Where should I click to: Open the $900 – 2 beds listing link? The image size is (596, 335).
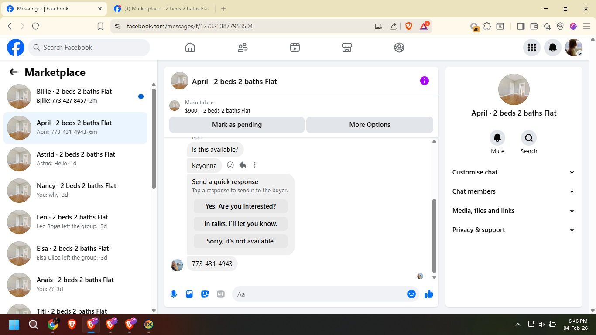(x=217, y=111)
